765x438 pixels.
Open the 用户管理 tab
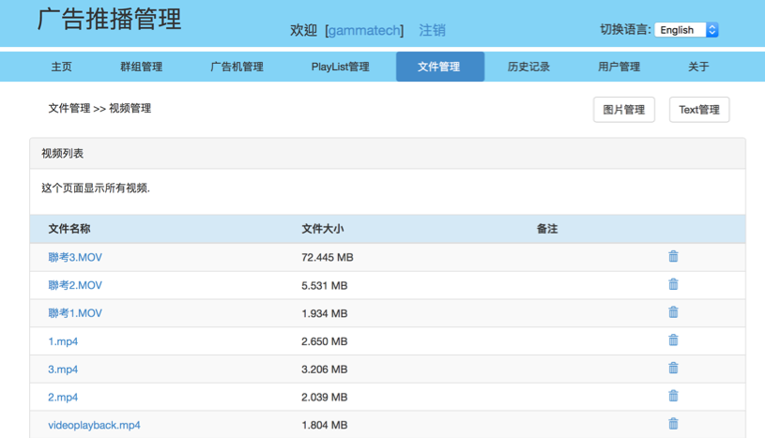(x=619, y=68)
